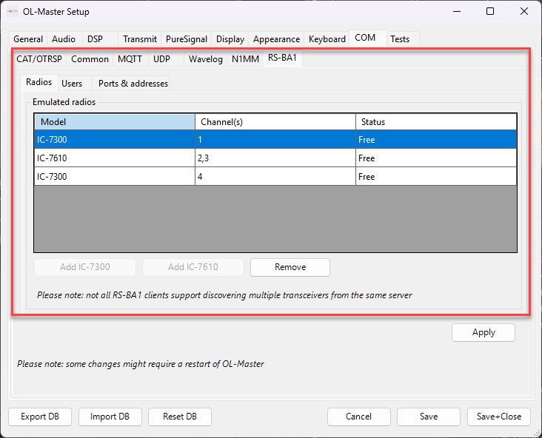Switch to the Wavelog sub-tab
The width and height of the screenshot is (542, 438).
(206, 59)
